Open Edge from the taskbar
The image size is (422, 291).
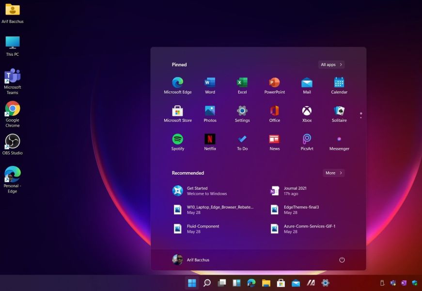251,283
